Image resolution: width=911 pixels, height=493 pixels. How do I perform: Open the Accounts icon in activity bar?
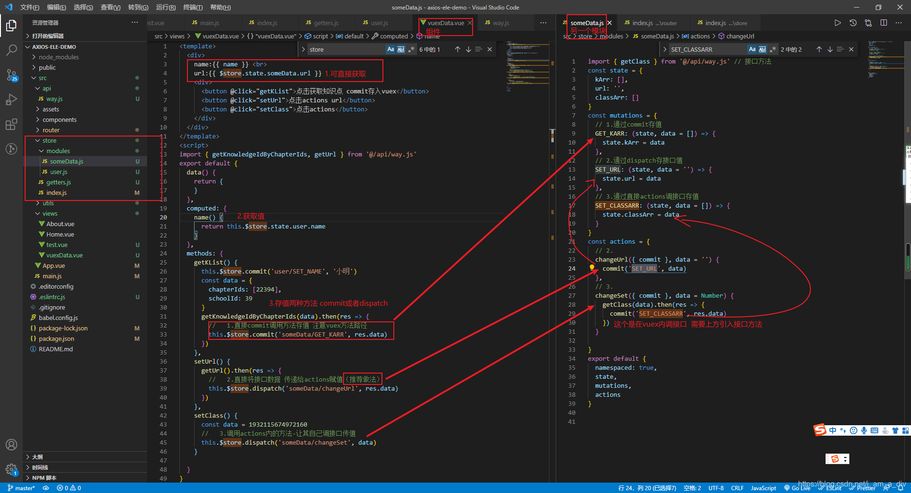tap(11, 445)
